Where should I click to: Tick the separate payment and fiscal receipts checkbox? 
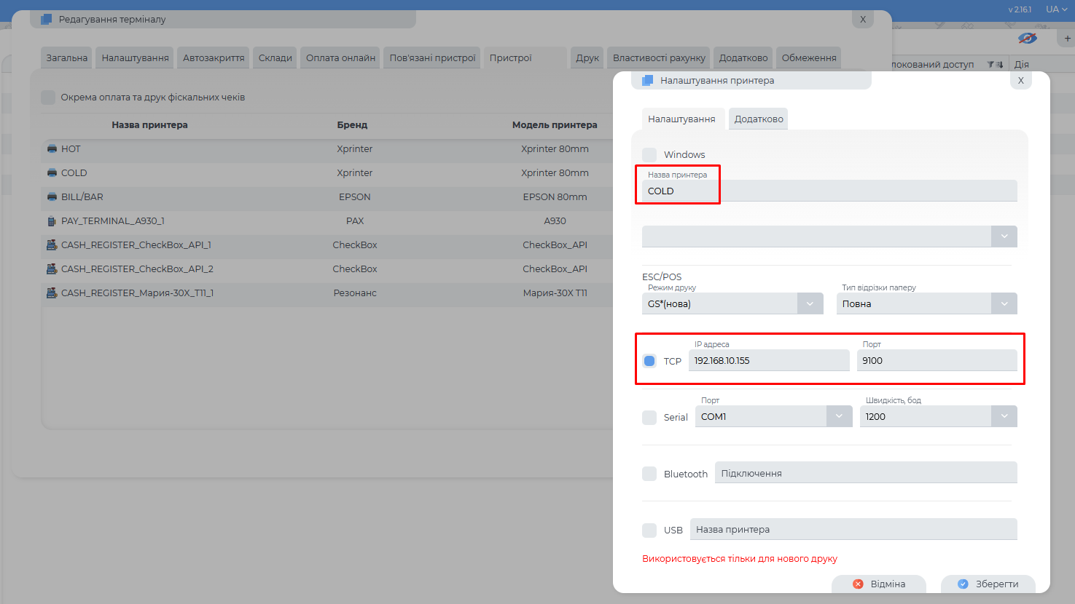click(48, 98)
